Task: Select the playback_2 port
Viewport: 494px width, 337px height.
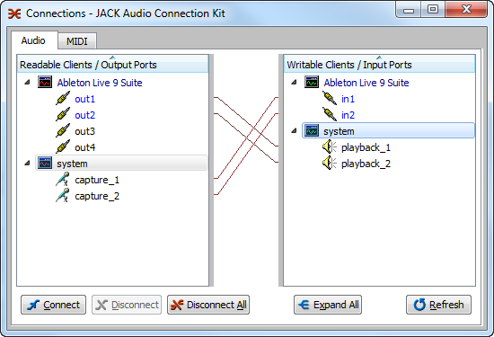Action: coord(366,164)
